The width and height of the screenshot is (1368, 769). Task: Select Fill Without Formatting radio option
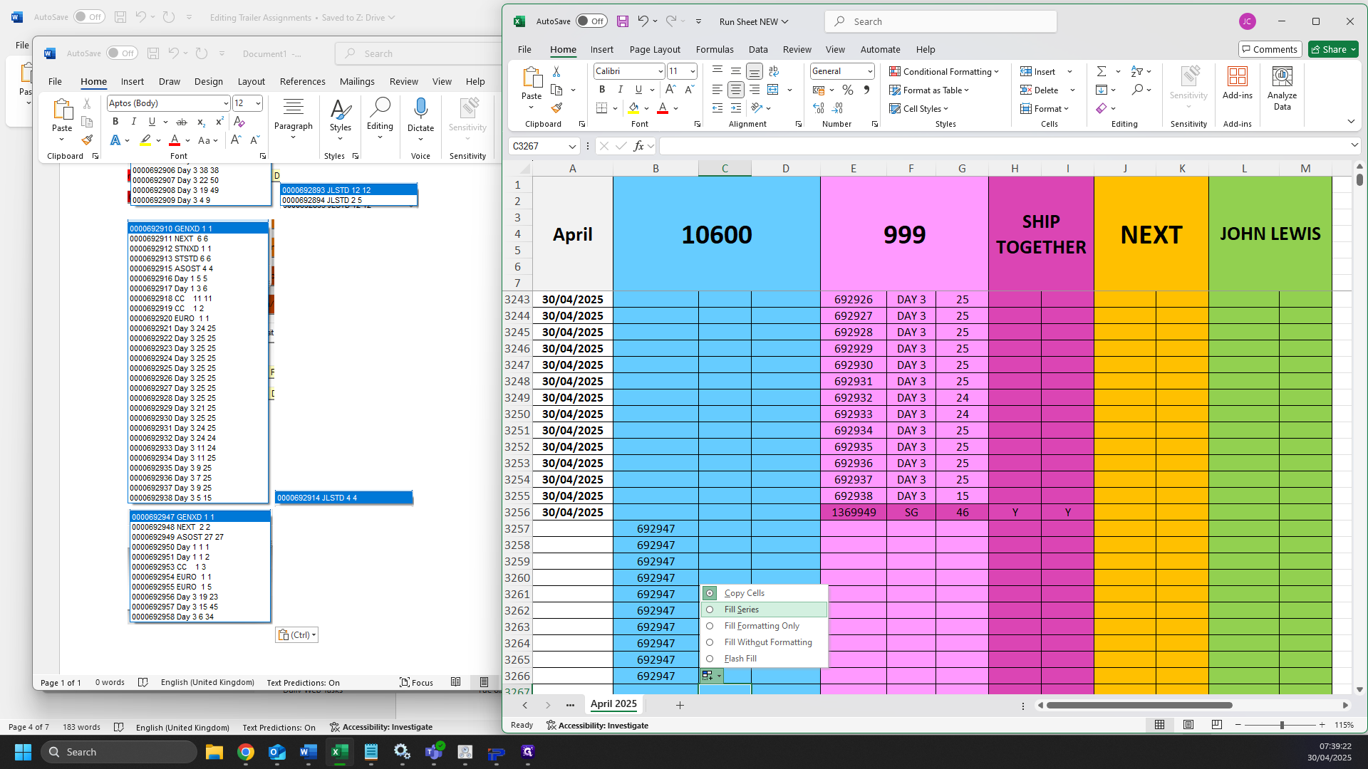(x=710, y=642)
